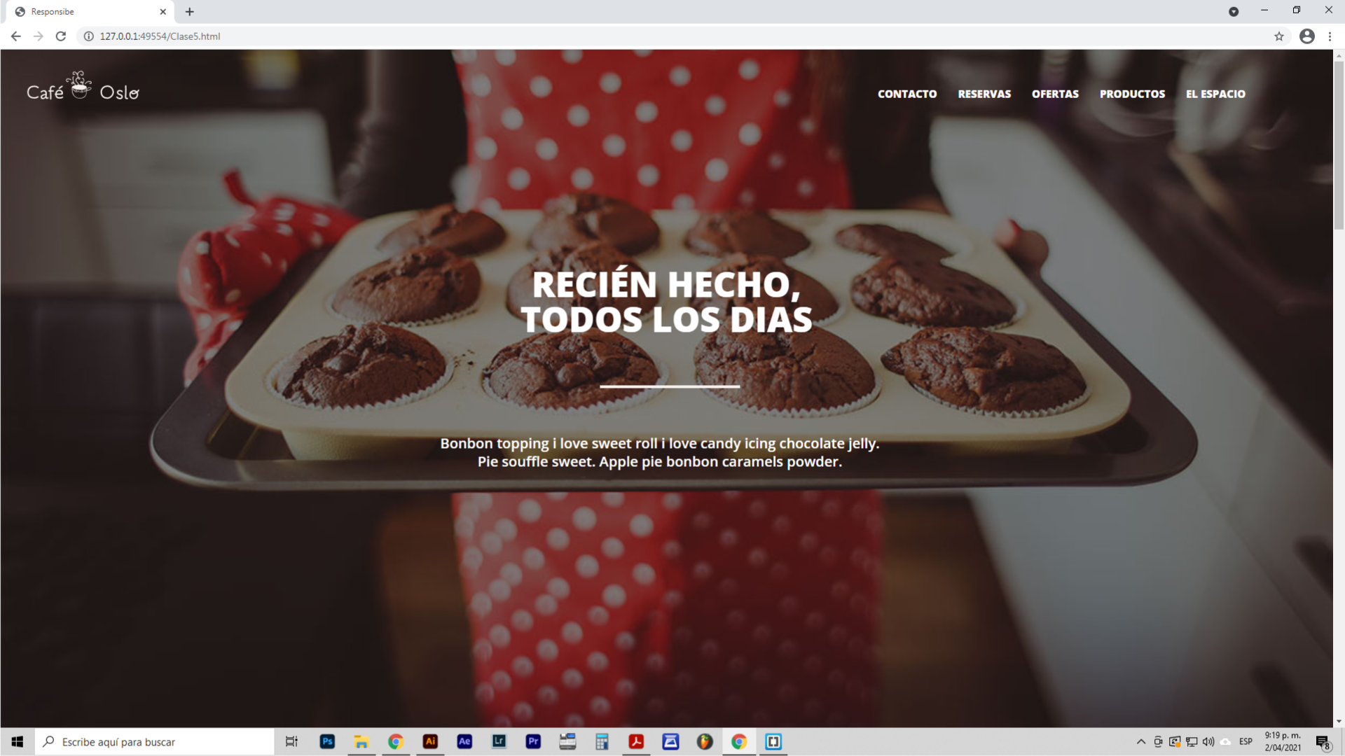Open the notification center with 8 alerts
The image size is (1345, 756).
point(1323,742)
